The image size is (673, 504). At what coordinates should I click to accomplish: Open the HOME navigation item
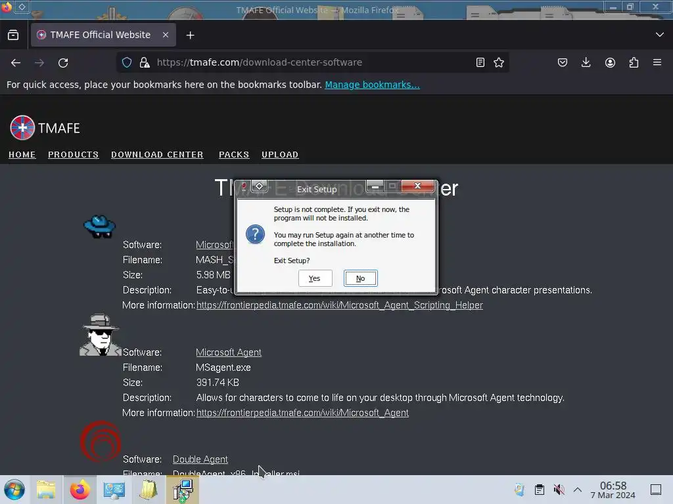point(22,155)
